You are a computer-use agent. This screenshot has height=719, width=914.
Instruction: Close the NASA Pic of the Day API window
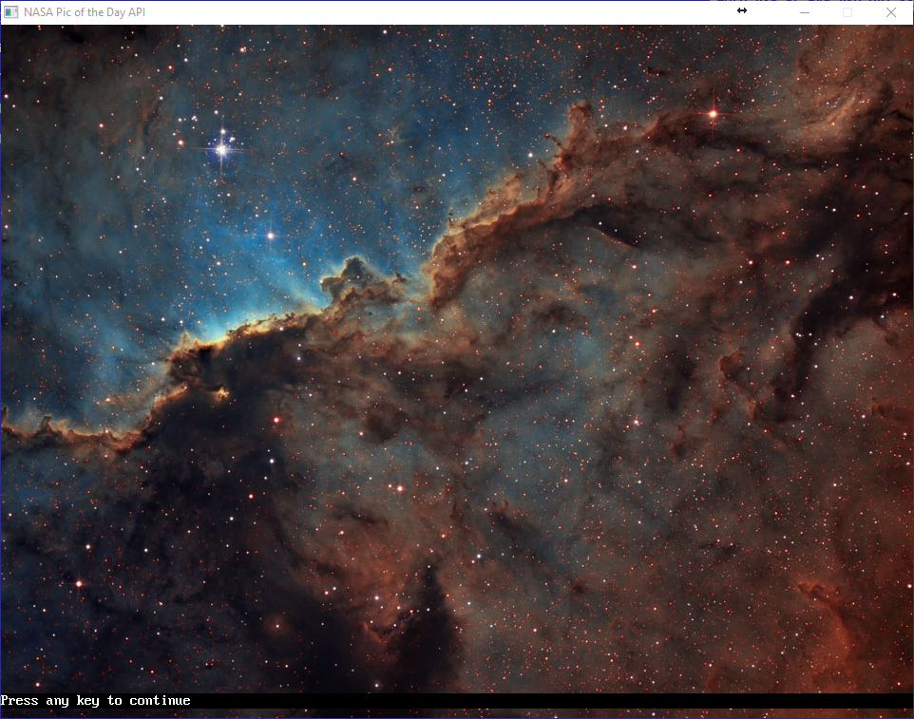(890, 12)
